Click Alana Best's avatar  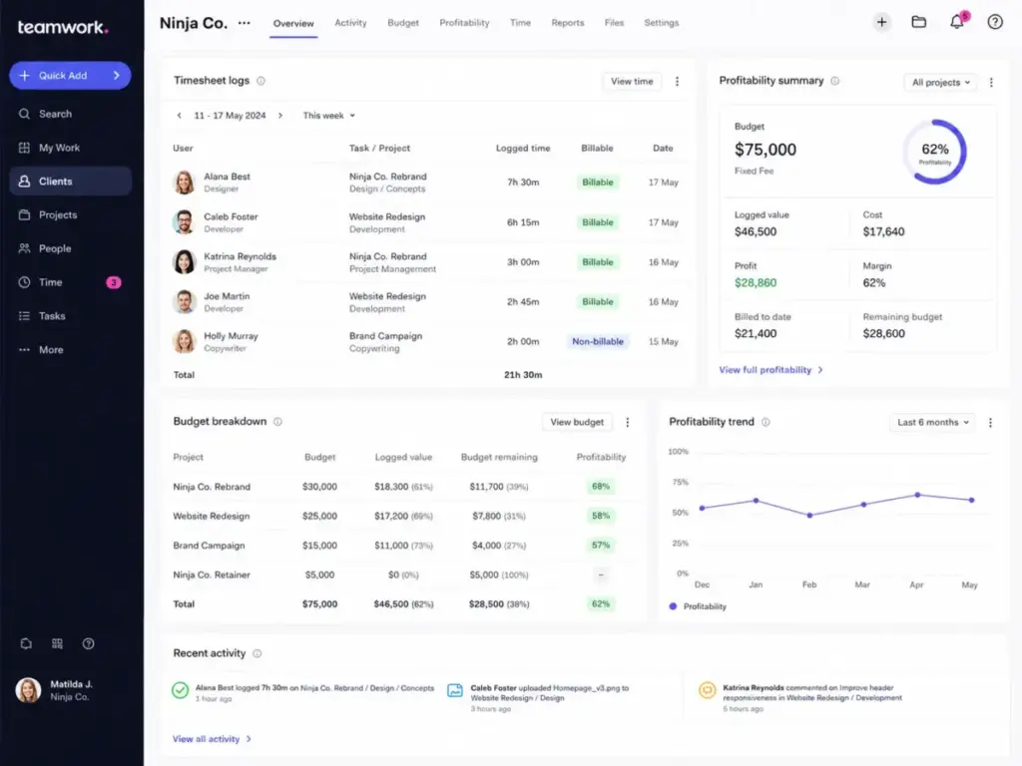(x=185, y=183)
